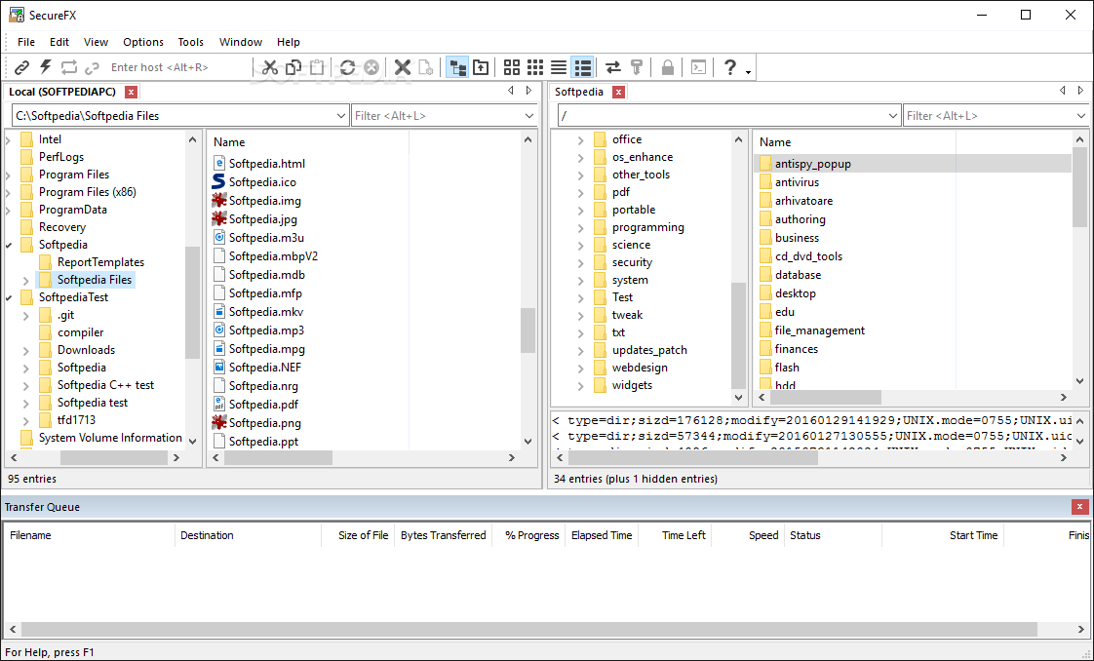Select the Softpedia.html file
Image resolution: width=1094 pixels, height=661 pixels.
point(267,164)
